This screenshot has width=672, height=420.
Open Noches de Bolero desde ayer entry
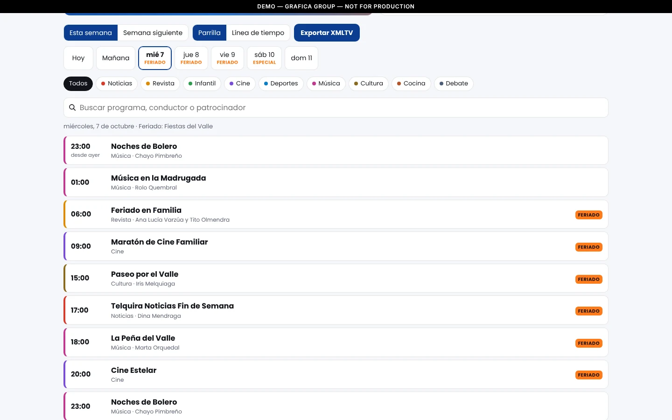tap(336, 150)
